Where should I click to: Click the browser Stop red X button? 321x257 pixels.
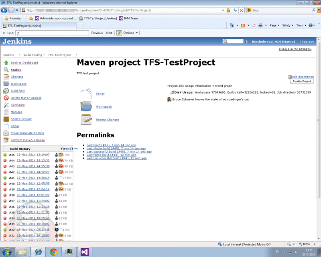242,10
